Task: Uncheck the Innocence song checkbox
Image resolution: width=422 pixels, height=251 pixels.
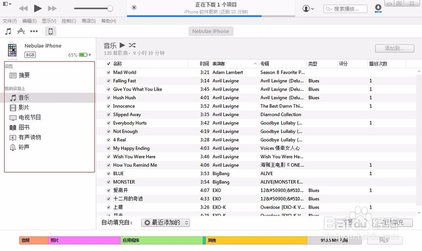Action: [108, 106]
